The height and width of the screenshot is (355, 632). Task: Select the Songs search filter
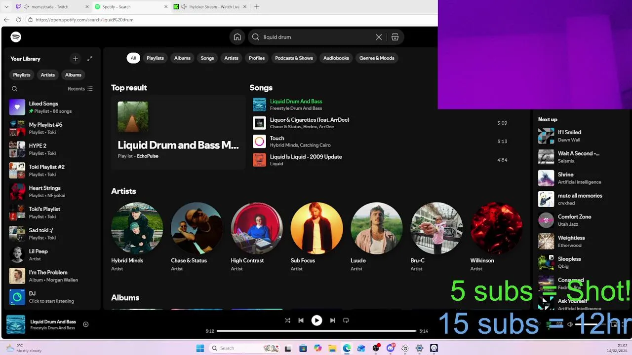point(207,58)
